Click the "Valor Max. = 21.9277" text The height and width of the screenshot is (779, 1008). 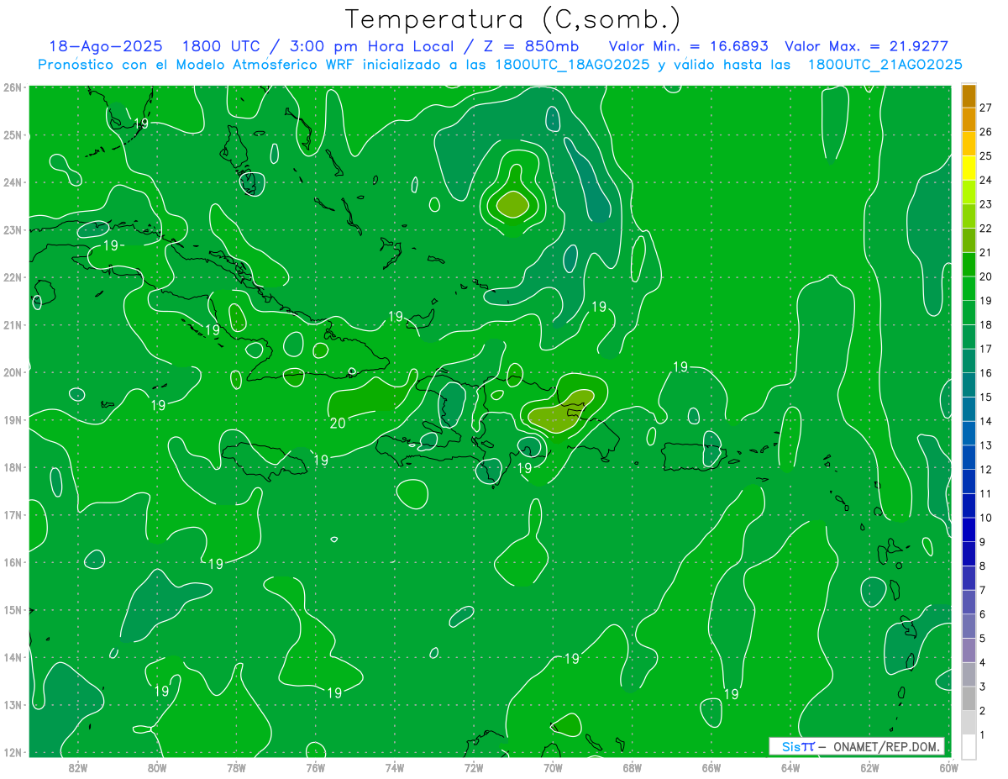(867, 46)
